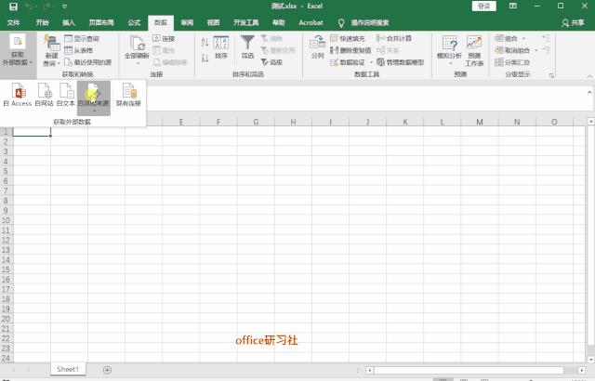
Task: Choose 自 Access import icon
Action: (18, 95)
